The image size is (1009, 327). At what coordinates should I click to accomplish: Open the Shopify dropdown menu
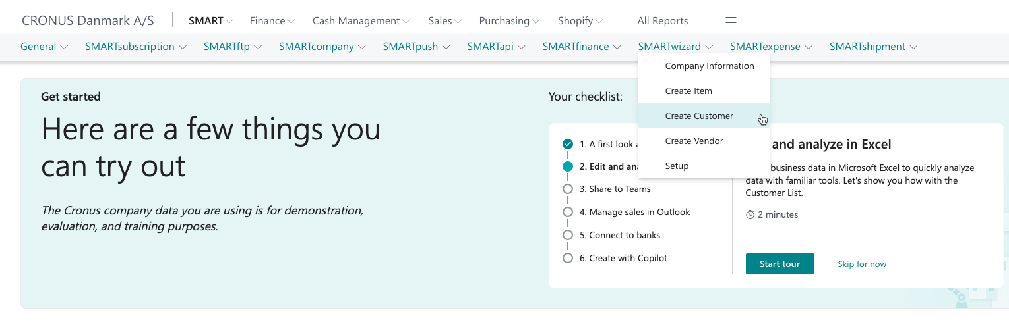coord(580,21)
